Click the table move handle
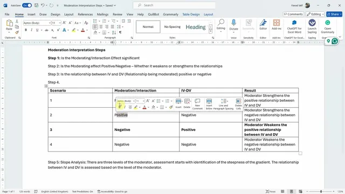345x194 pixels. (x=46, y=86)
